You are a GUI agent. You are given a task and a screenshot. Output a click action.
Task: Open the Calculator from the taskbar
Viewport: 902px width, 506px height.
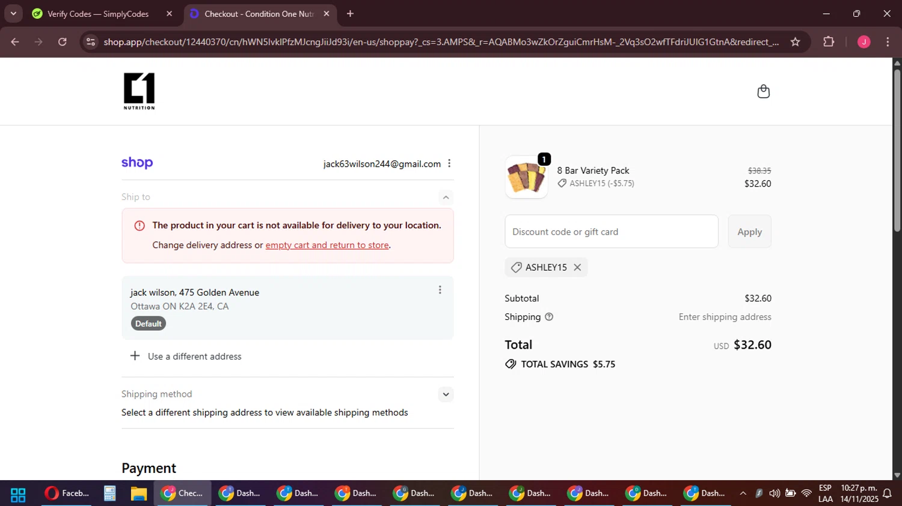[x=109, y=493]
